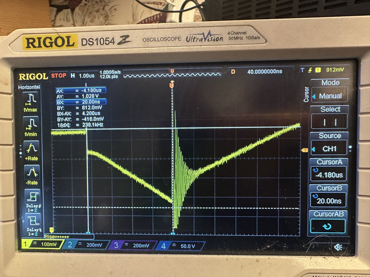Click the orange trigger position marker
Viewport: 370px width, 277px height.
click(172, 85)
